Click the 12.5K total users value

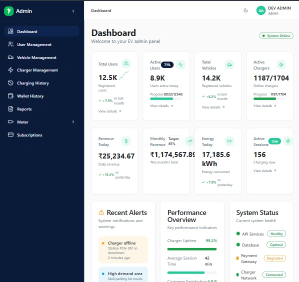[x=107, y=77]
